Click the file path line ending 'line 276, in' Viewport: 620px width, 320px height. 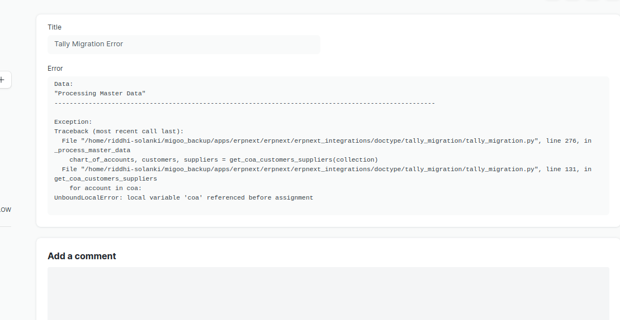[326, 140]
